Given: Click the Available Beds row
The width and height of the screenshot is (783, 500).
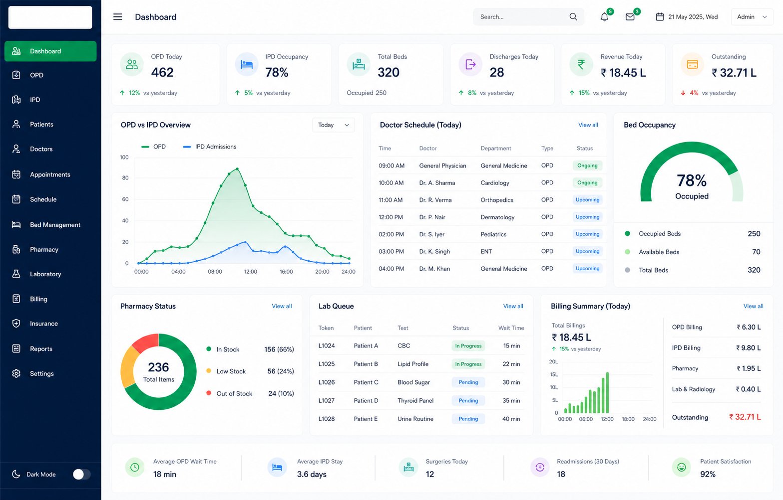Looking at the screenshot, I should [693, 252].
